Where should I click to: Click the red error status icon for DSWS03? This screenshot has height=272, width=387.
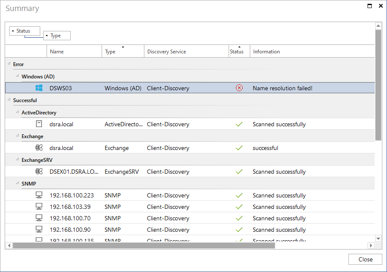[239, 88]
